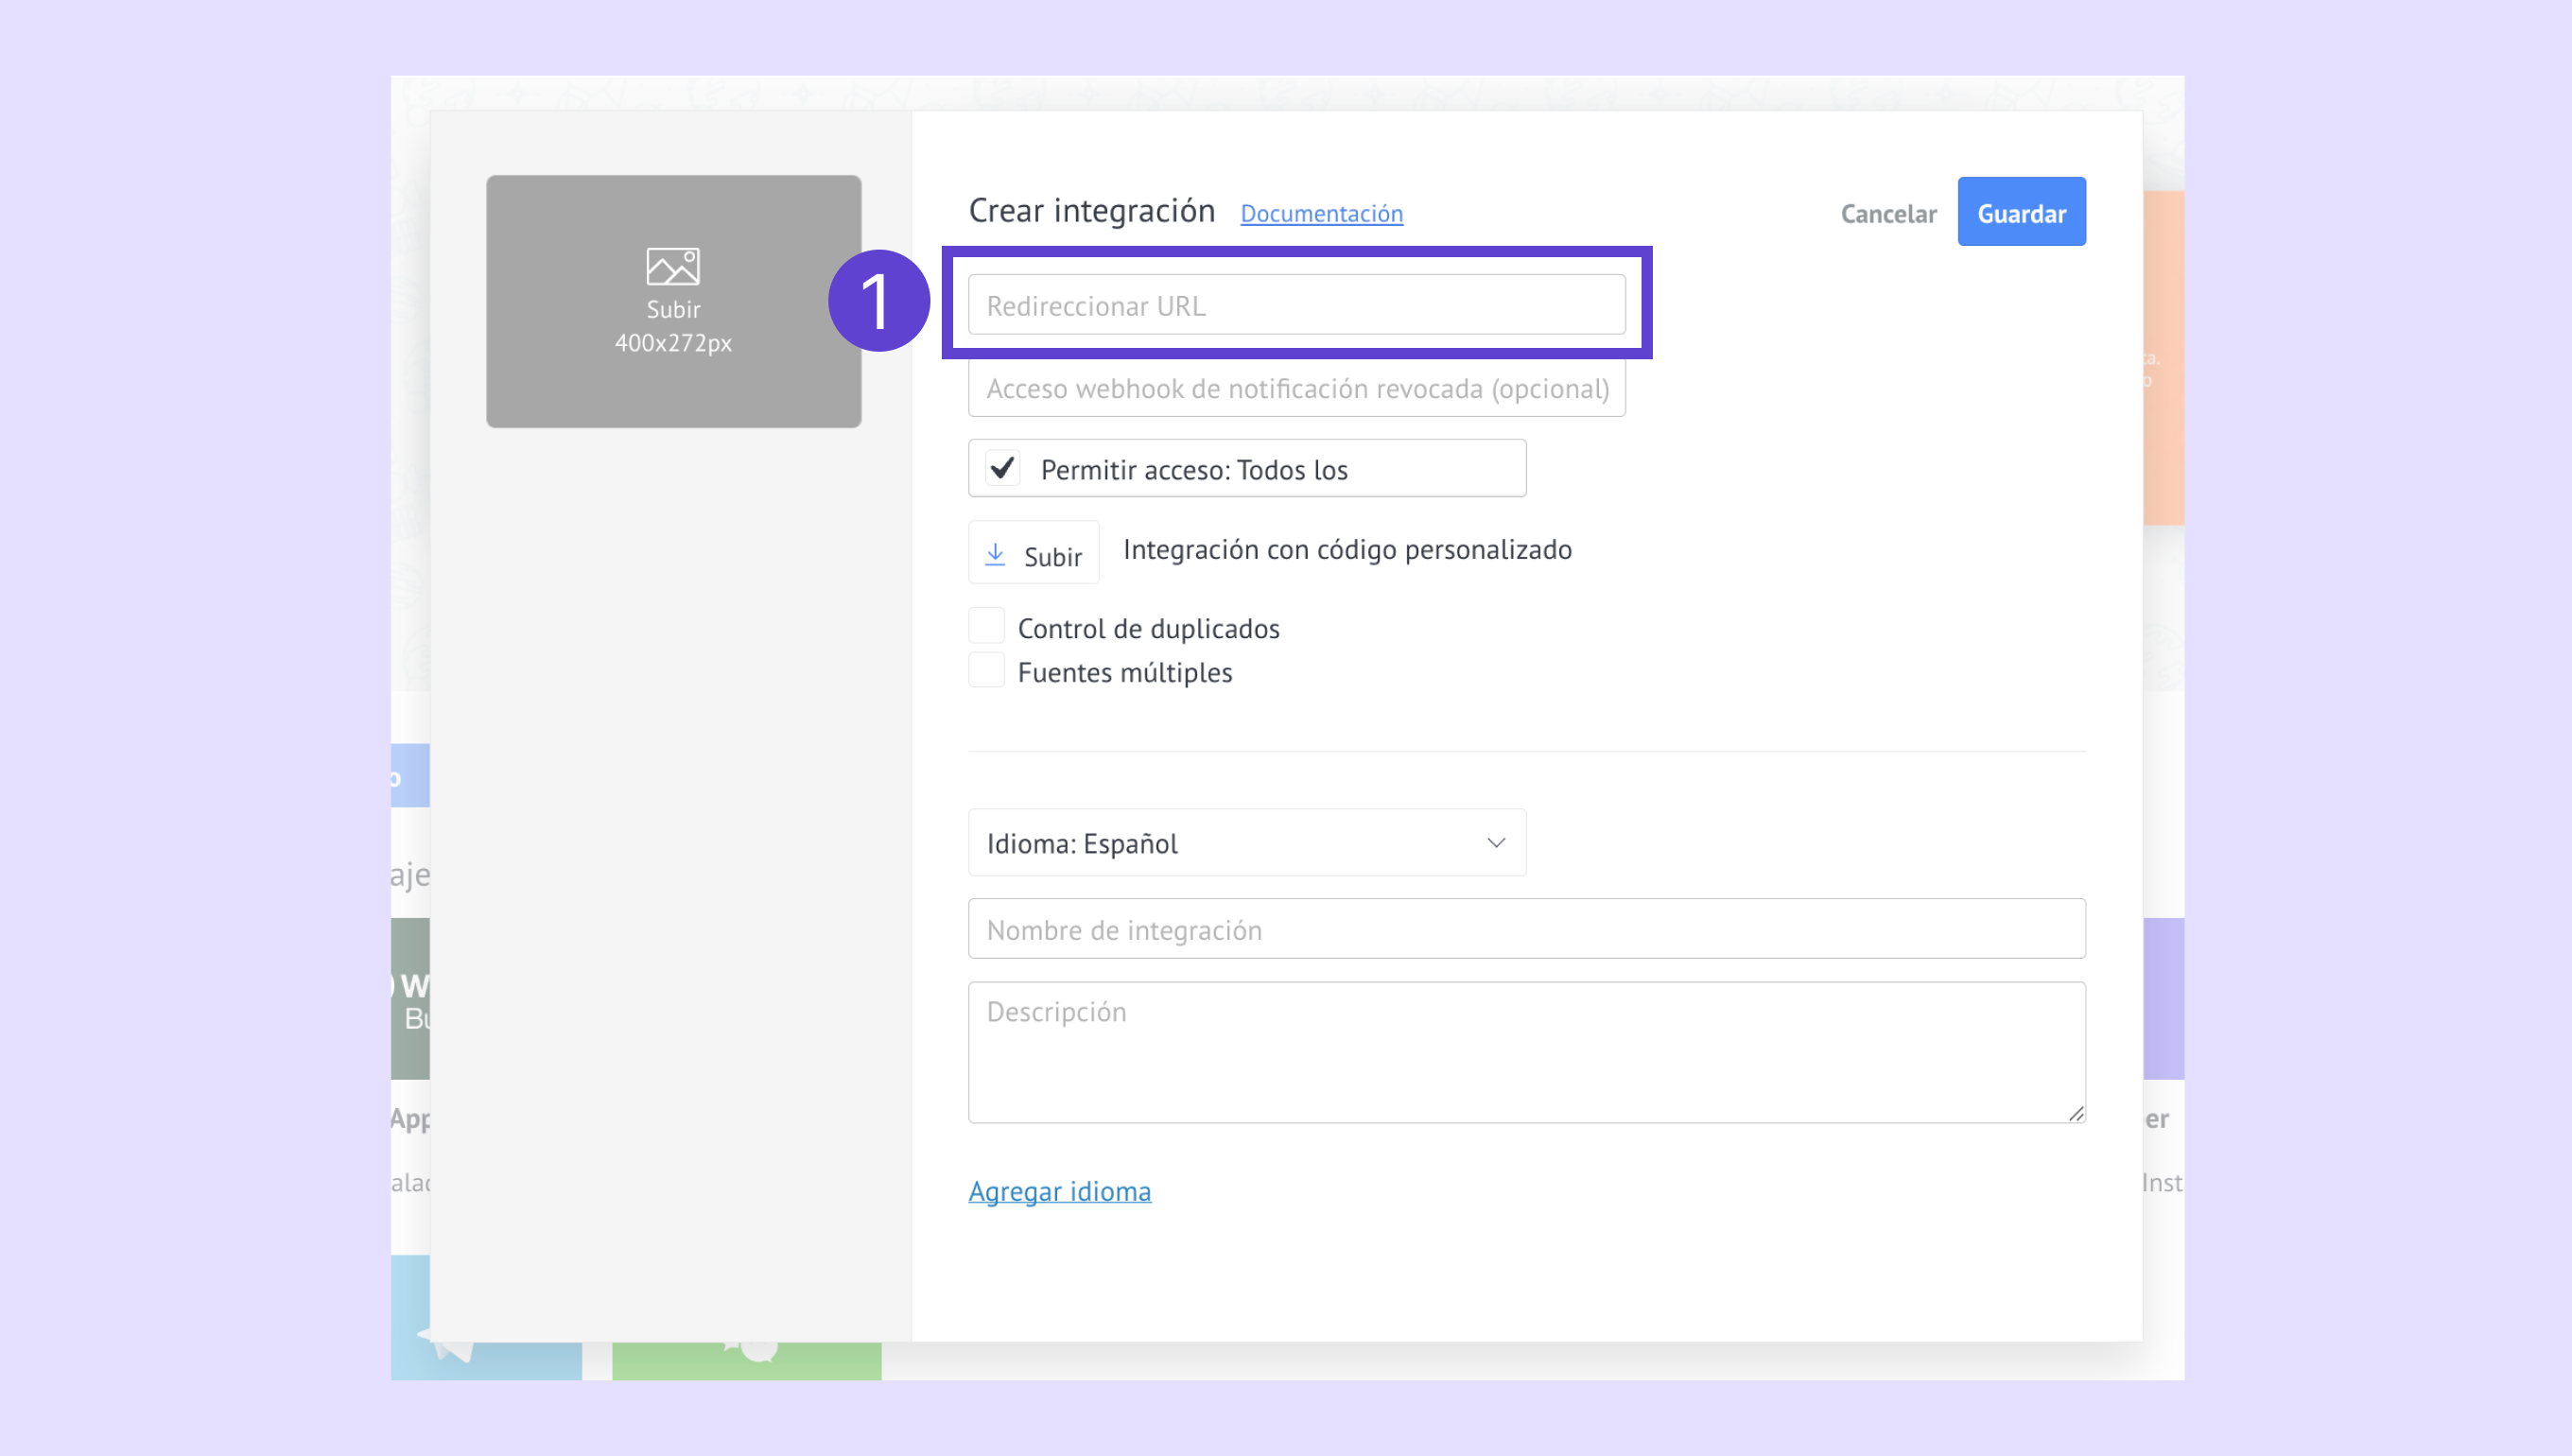Click the Nombre de integración field

coord(1526,929)
